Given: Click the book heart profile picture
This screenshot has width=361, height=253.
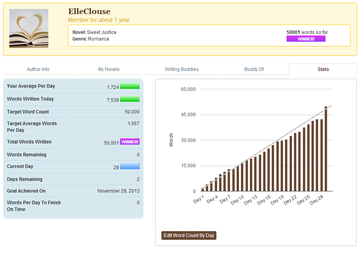Looking at the screenshot, I should point(28,28).
